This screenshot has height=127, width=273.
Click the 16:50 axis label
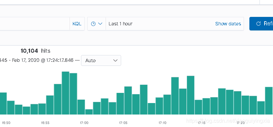coord(6,123)
